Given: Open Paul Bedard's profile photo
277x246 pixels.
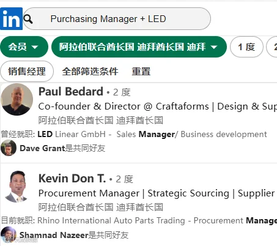Looking at the screenshot, I should pyautogui.click(x=17, y=99).
